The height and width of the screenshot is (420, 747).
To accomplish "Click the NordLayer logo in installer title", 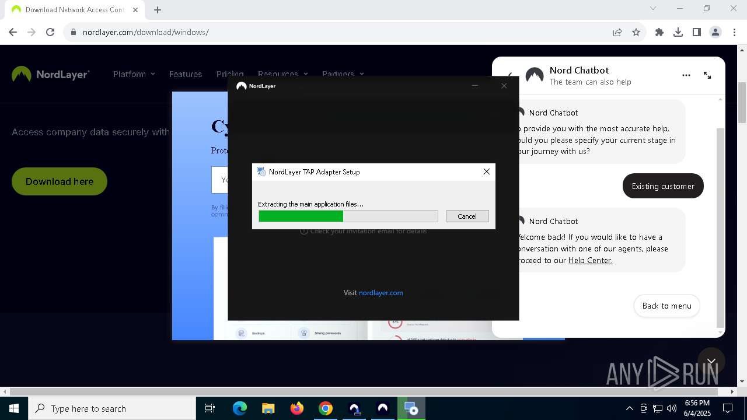I will [x=256, y=86].
